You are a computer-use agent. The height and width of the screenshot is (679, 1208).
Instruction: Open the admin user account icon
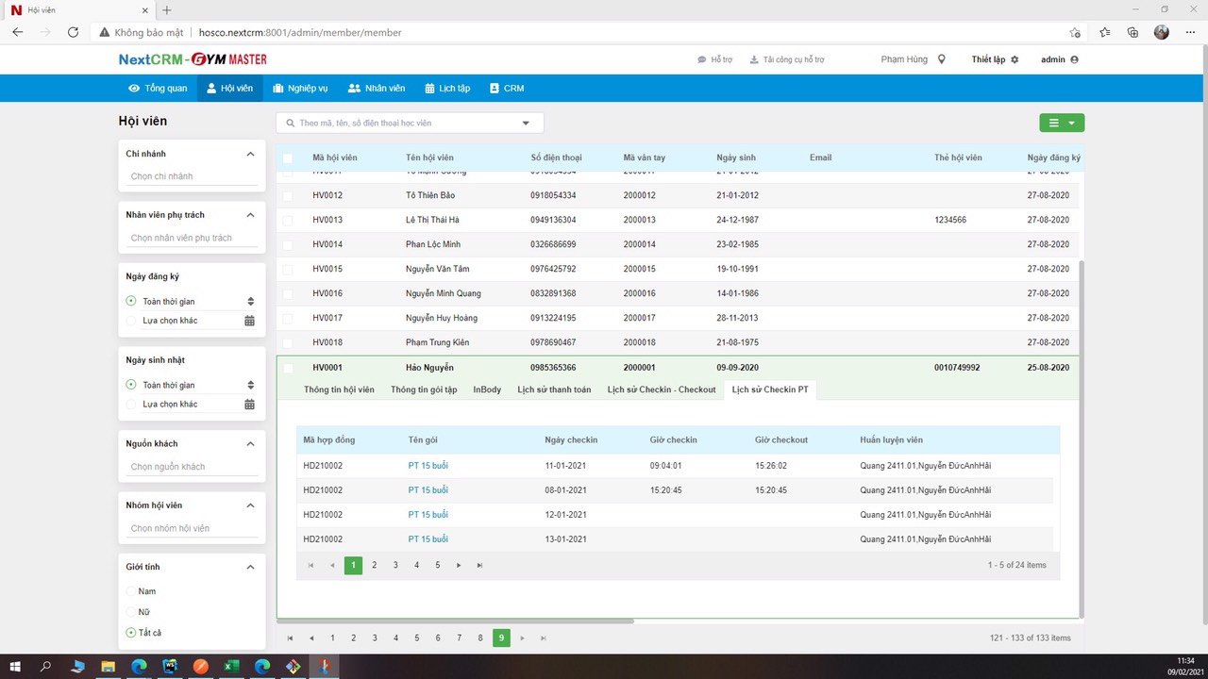point(1074,59)
